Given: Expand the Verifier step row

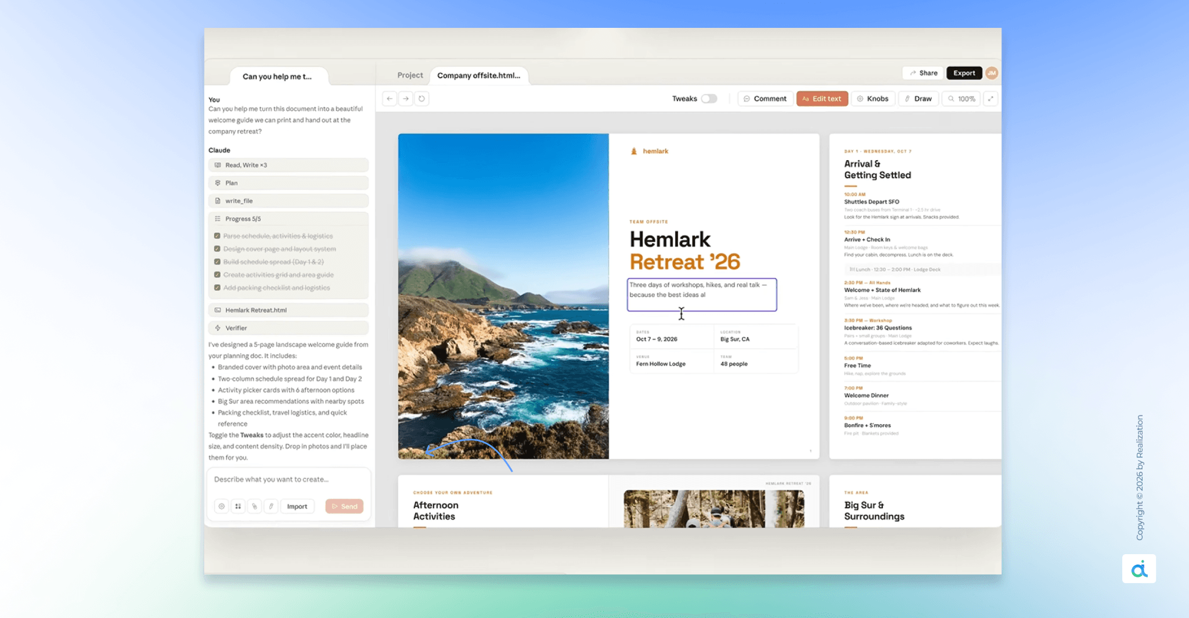Looking at the screenshot, I should tap(289, 328).
